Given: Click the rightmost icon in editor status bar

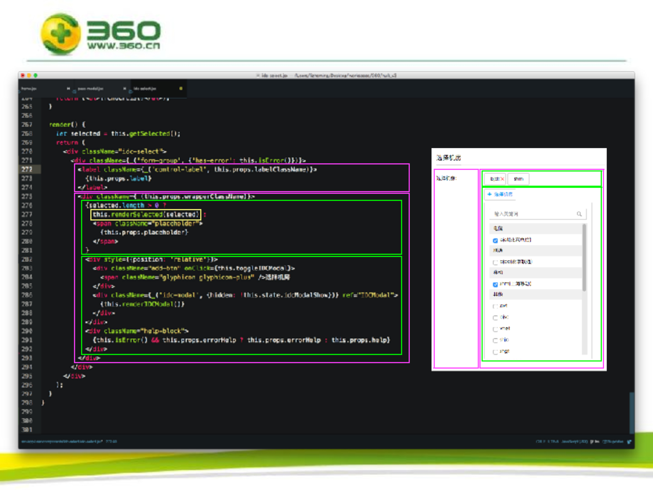Looking at the screenshot, I should (629, 442).
